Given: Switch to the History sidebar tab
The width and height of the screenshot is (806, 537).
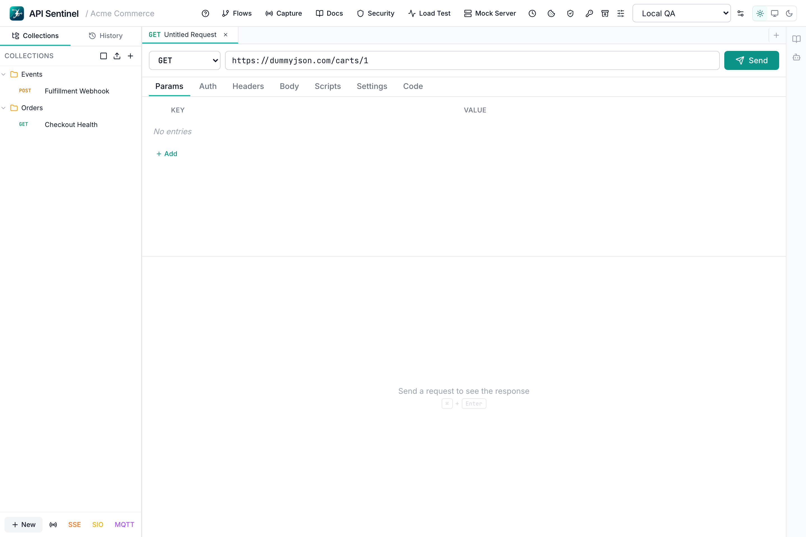Looking at the screenshot, I should click(x=106, y=36).
